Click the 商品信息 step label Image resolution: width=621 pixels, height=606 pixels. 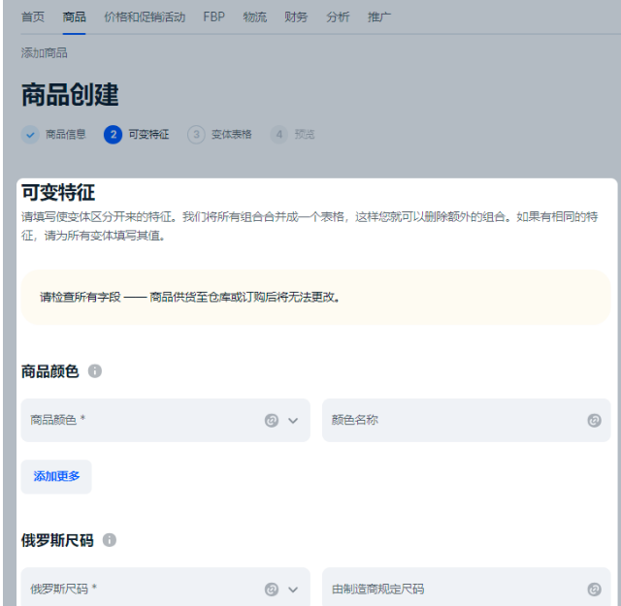pos(65,135)
